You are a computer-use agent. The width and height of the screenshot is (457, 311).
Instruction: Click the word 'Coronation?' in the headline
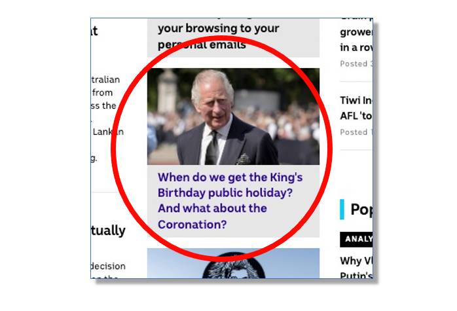click(192, 225)
